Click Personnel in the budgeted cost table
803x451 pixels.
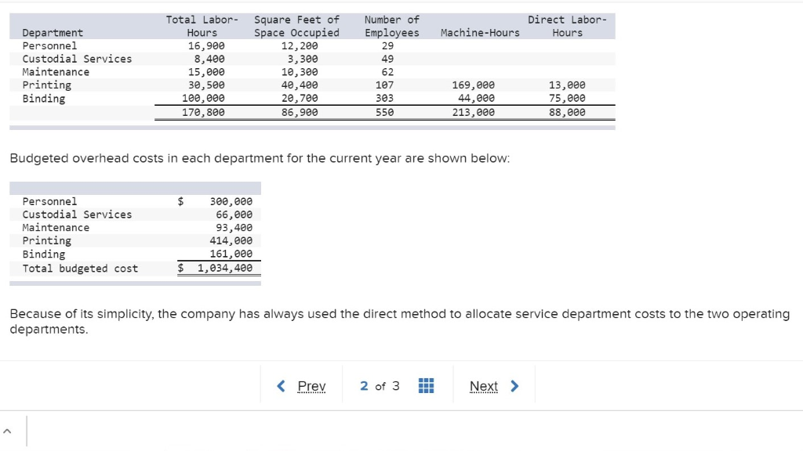coord(49,201)
